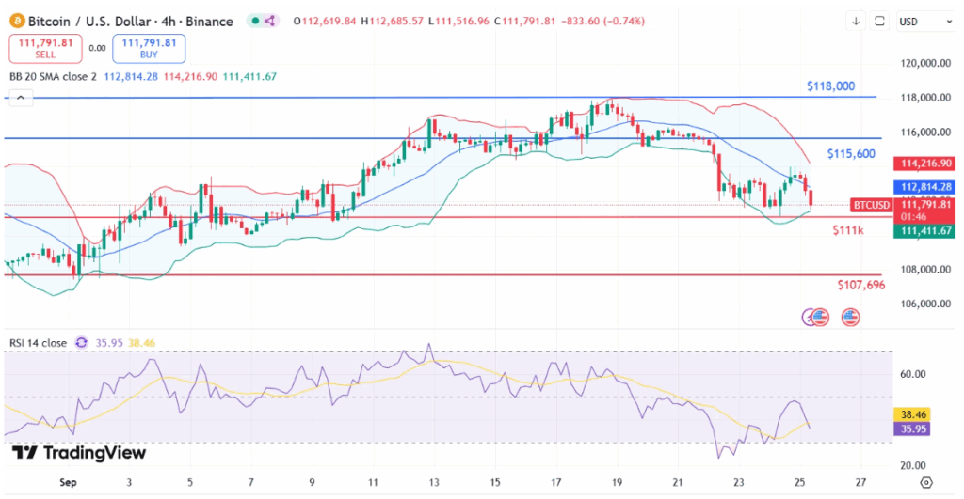Open fullscreen chart mode icon
The width and height of the screenshot is (964, 499).
pyautogui.click(x=880, y=22)
